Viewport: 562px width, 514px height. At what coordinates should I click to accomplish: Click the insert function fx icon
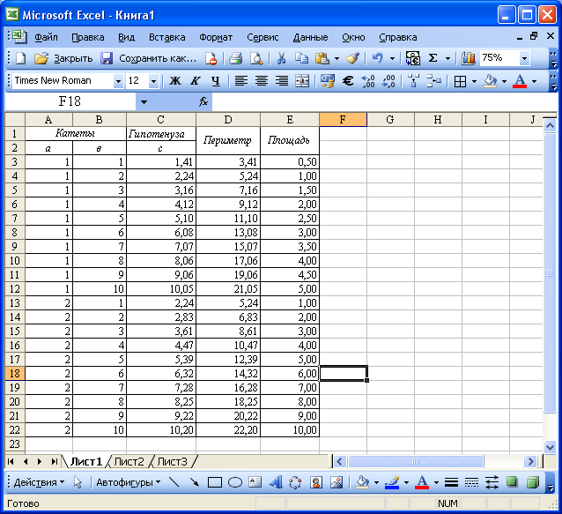tap(203, 102)
